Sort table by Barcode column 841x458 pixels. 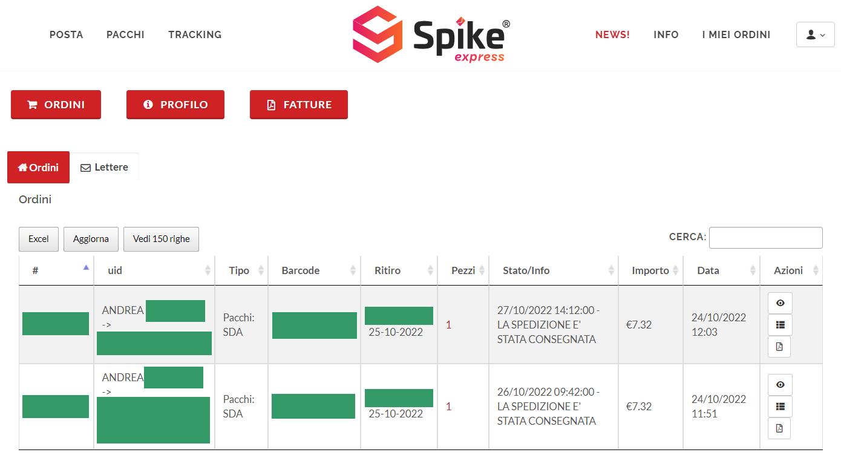coord(314,270)
